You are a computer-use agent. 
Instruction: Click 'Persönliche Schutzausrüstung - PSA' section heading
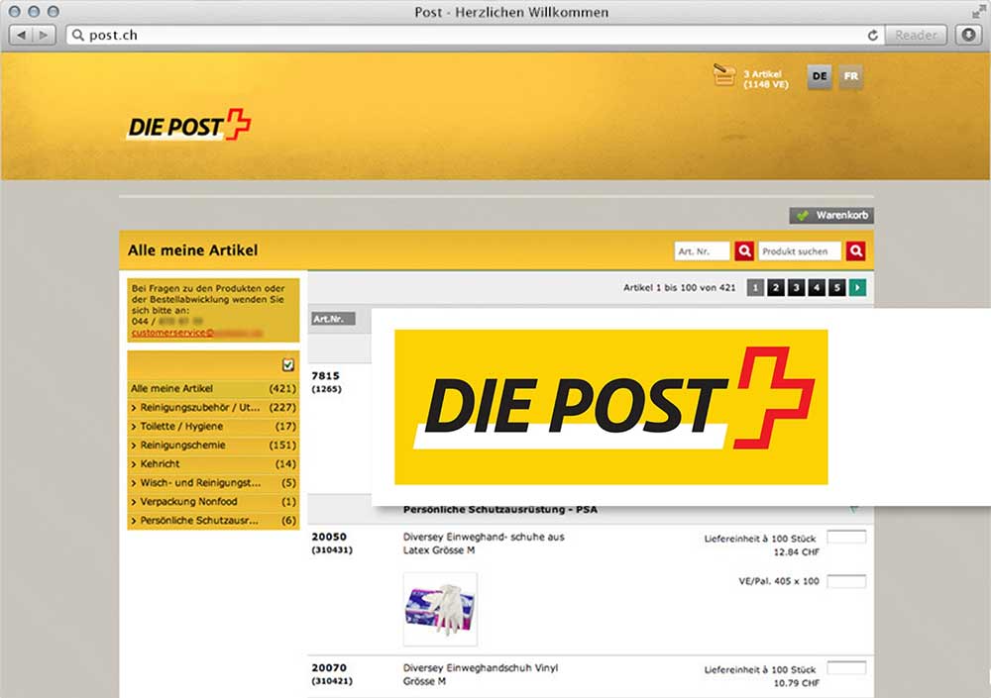[499, 509]
